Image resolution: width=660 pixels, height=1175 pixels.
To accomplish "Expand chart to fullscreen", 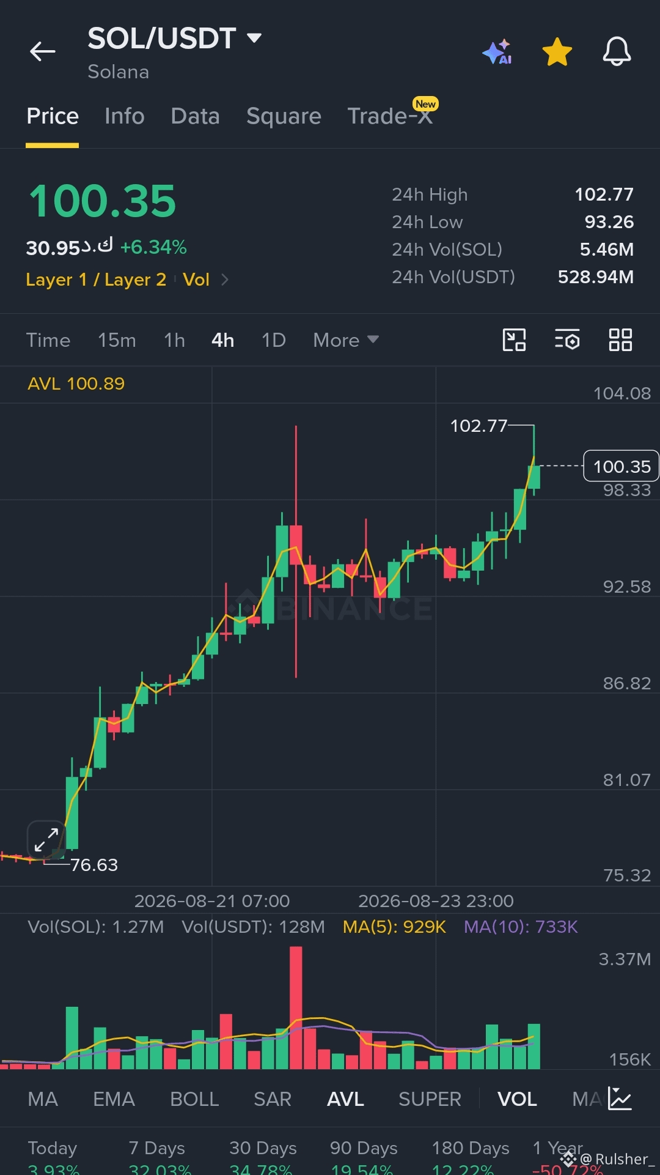I will (46, 840).
